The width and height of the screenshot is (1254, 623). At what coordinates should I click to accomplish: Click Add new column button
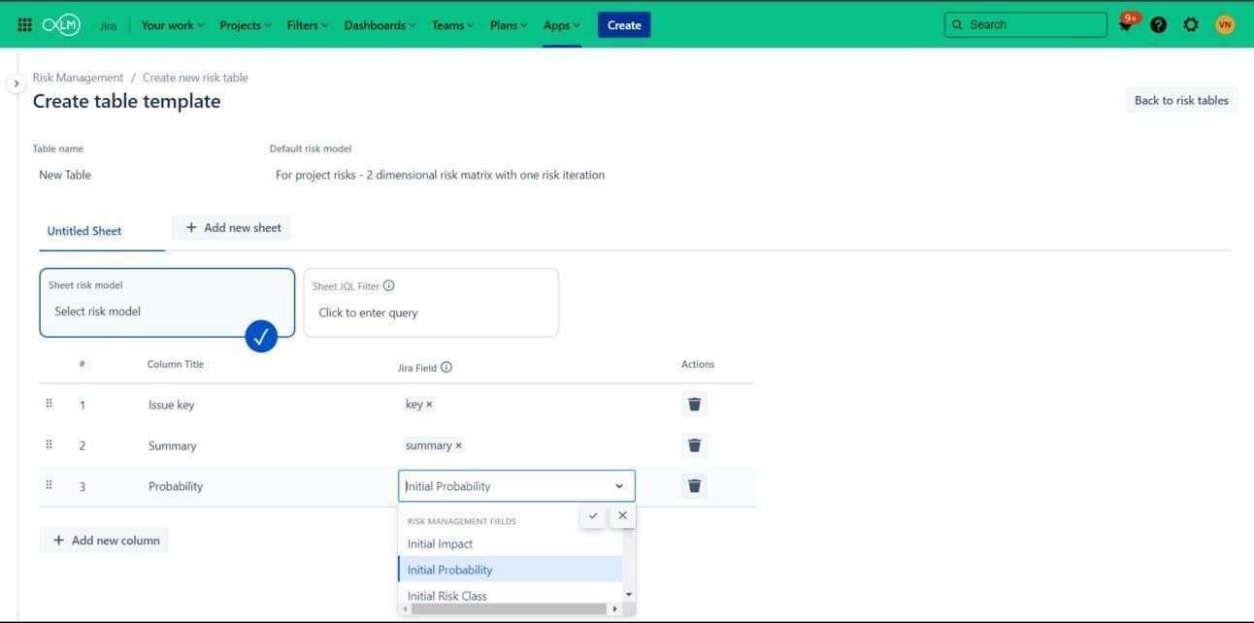(105, 541)
